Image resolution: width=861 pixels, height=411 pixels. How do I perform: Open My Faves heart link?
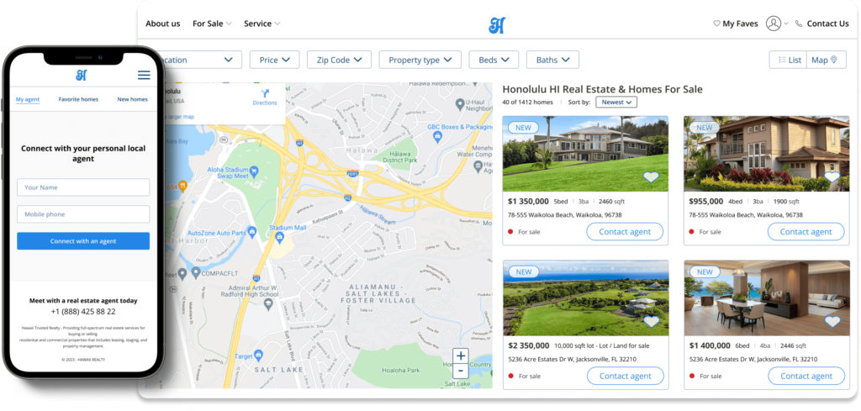point(735,24)
